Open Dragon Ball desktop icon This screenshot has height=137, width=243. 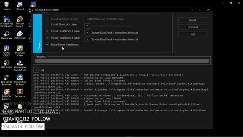[6, 94]
